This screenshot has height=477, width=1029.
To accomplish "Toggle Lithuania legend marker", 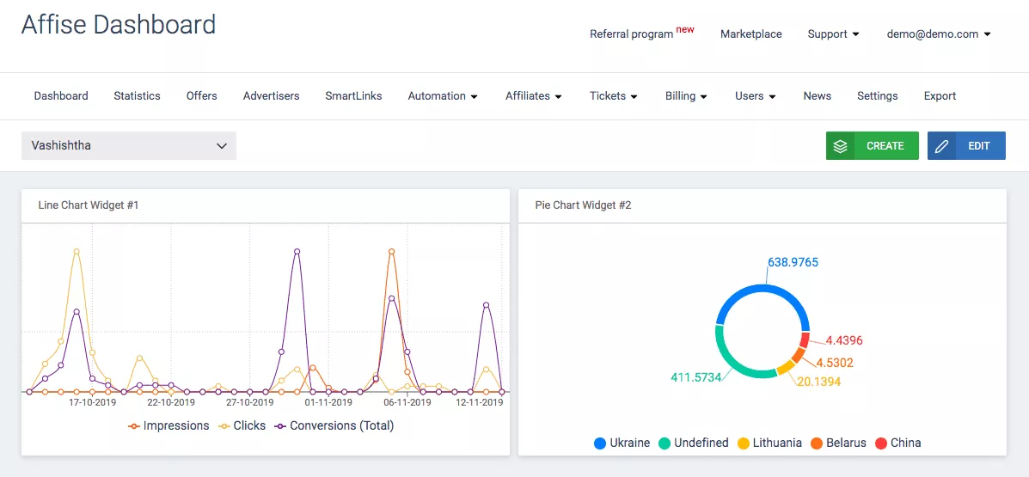I will tap(744, 443).
